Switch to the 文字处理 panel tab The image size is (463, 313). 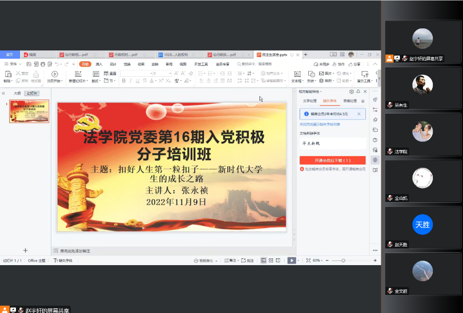click(x=310, y=101)
